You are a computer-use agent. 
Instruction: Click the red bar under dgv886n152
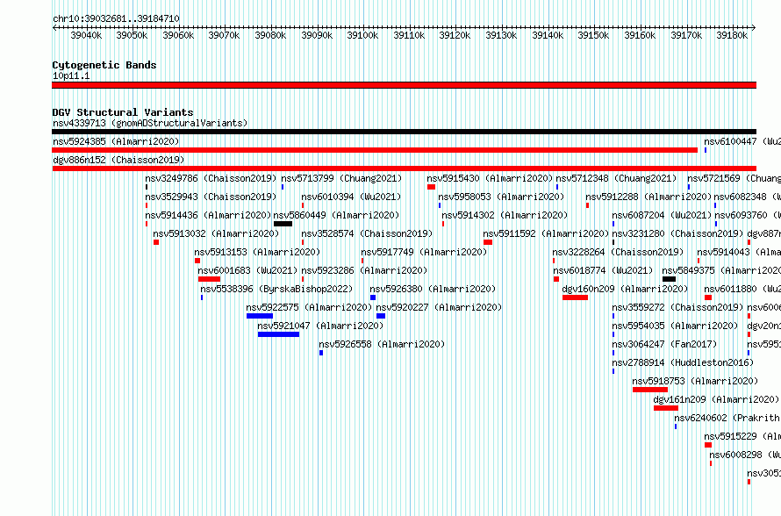pyautogui.click(x=404, y=168)
